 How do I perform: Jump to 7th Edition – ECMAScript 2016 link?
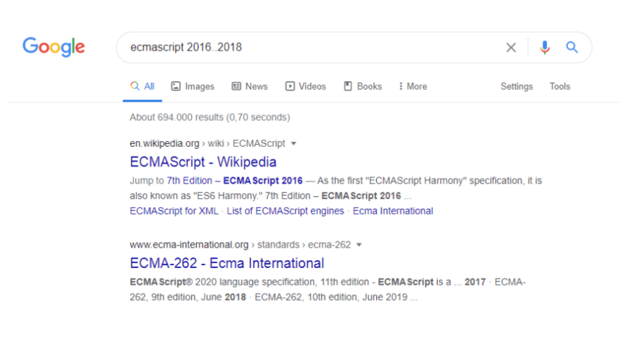click(x=235, y=181)
